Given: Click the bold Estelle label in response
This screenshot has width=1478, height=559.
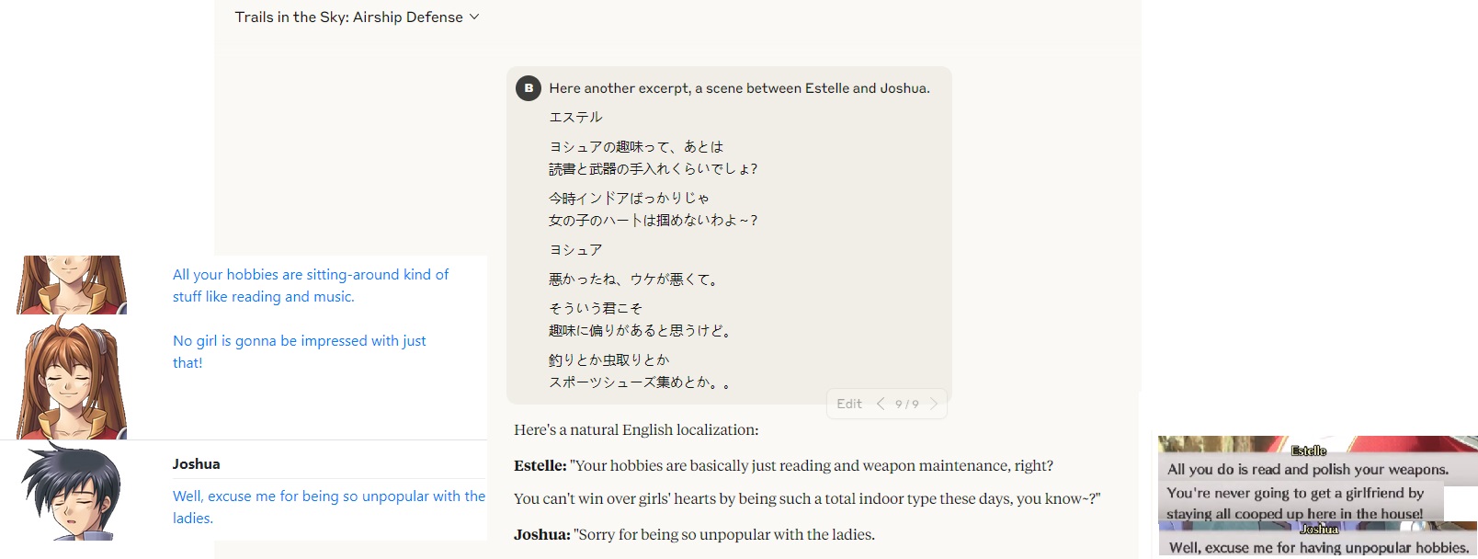Looking at the screenshot, I should coord(540,465).
